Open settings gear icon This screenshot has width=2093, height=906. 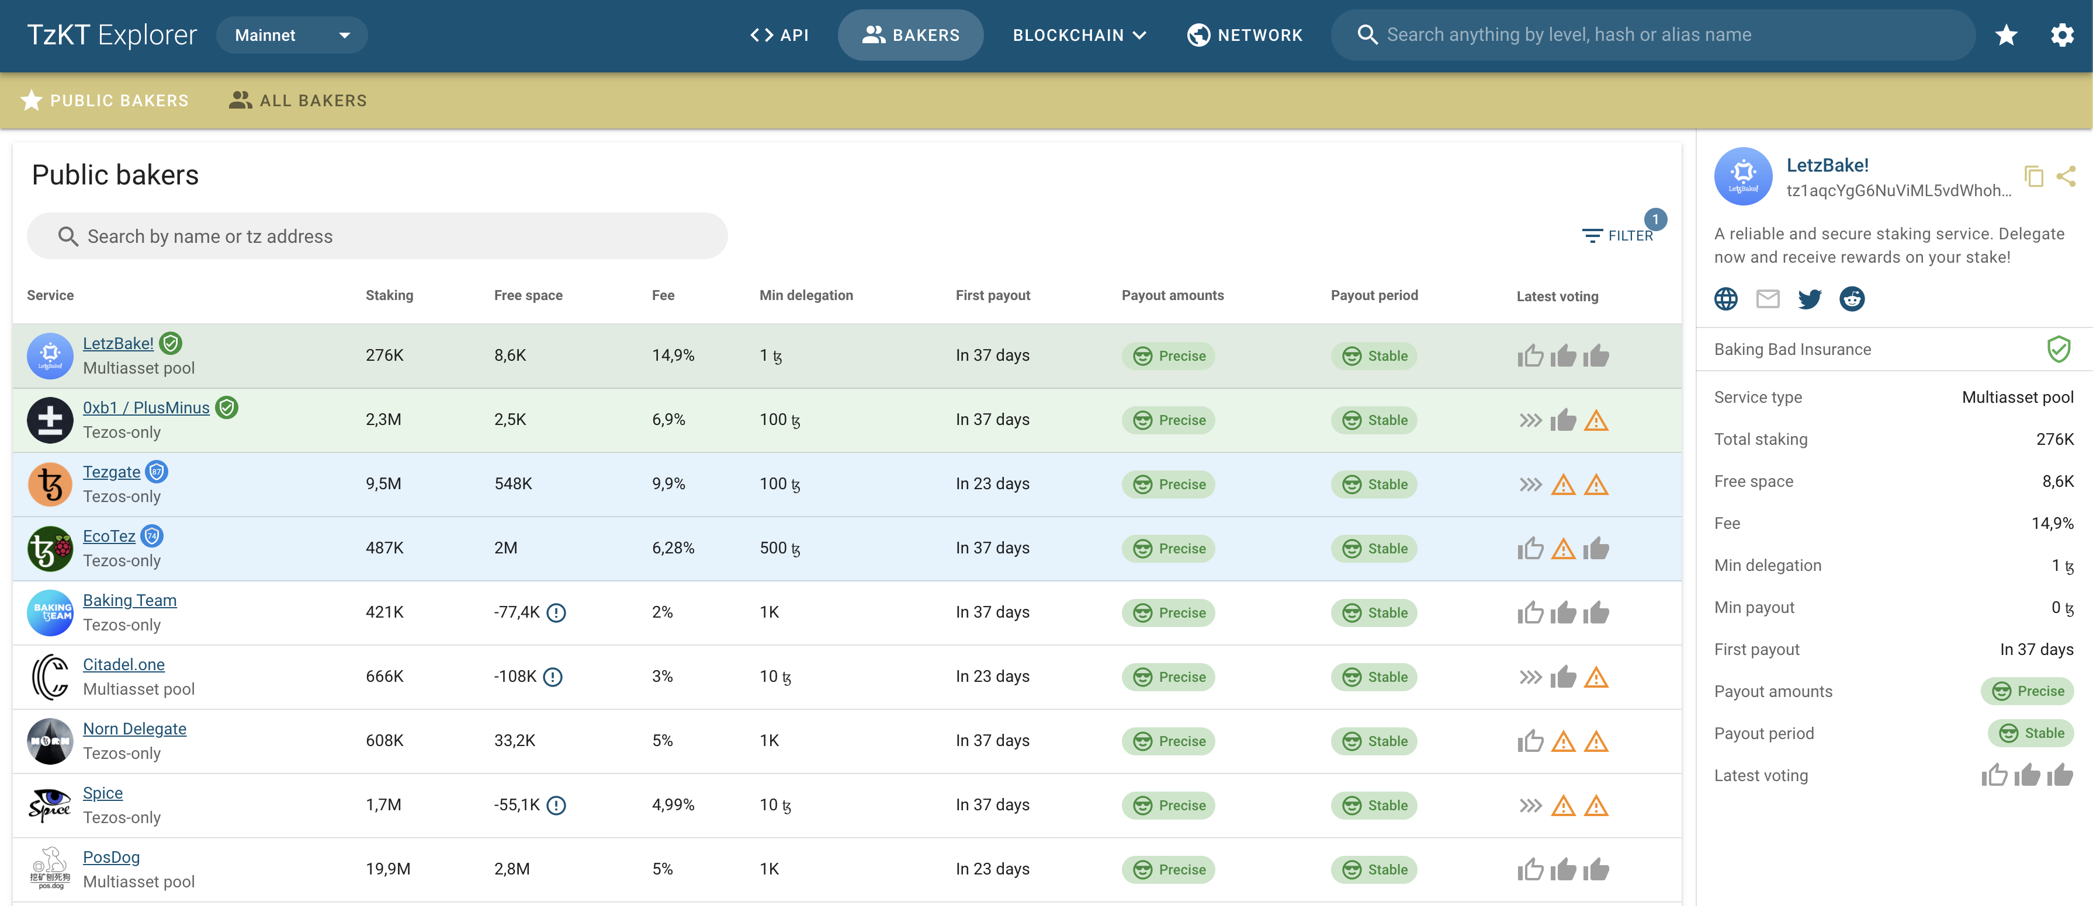2062,35
